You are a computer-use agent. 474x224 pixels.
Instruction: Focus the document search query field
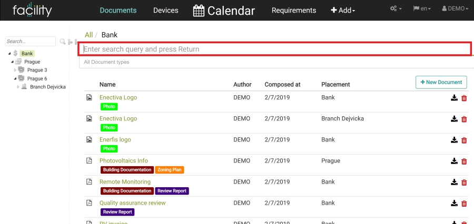coord(274,49)
